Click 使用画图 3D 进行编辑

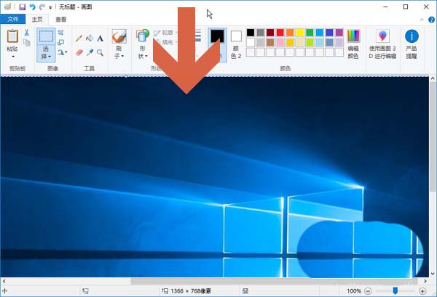[382, 44]
